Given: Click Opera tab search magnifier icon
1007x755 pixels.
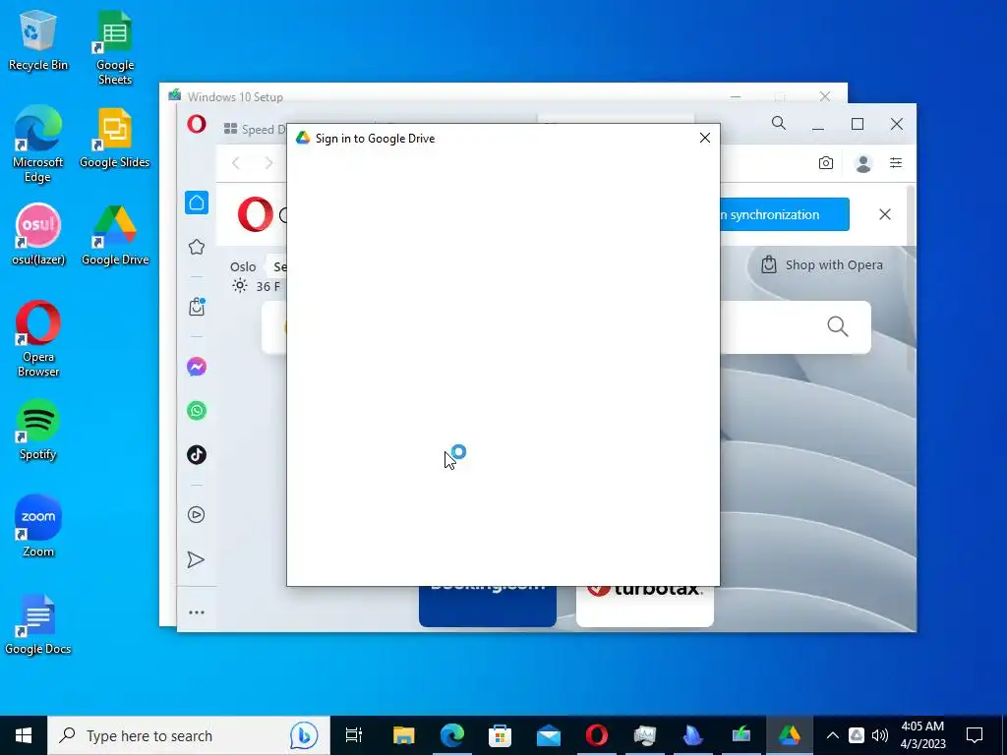Looking at the screenshot, I should (x=779, y=123).
